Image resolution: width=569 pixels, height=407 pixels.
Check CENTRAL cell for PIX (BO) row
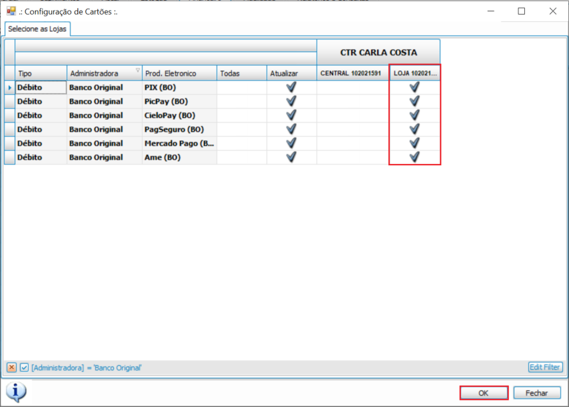[x=352, y=87]
